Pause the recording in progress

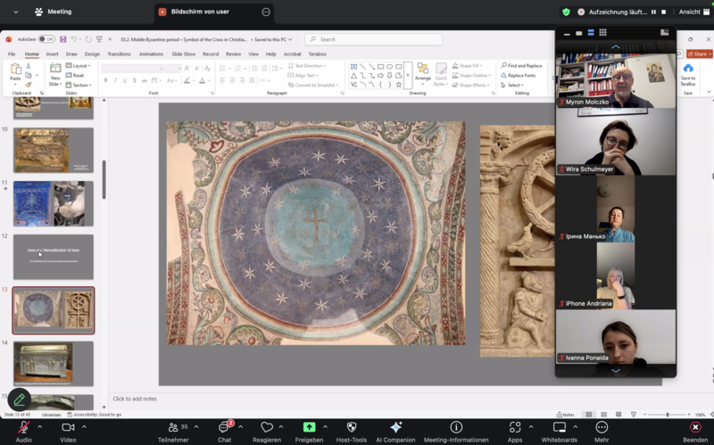click(x=653, y=12)
